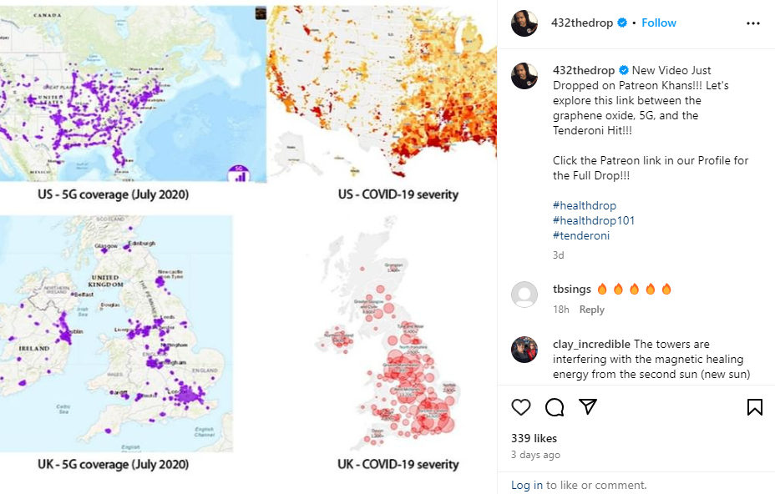Reply to tbsings' comment
The height and width of the screenshot is (494, 775).
click(x=591, y=309)
